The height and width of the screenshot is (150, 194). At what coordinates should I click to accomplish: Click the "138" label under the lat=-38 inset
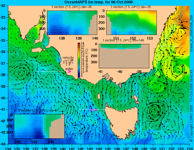tap(62, 38)
